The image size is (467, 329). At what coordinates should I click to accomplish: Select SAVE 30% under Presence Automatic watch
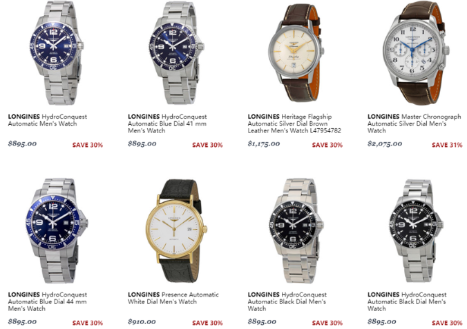click(x=207, y=323)
